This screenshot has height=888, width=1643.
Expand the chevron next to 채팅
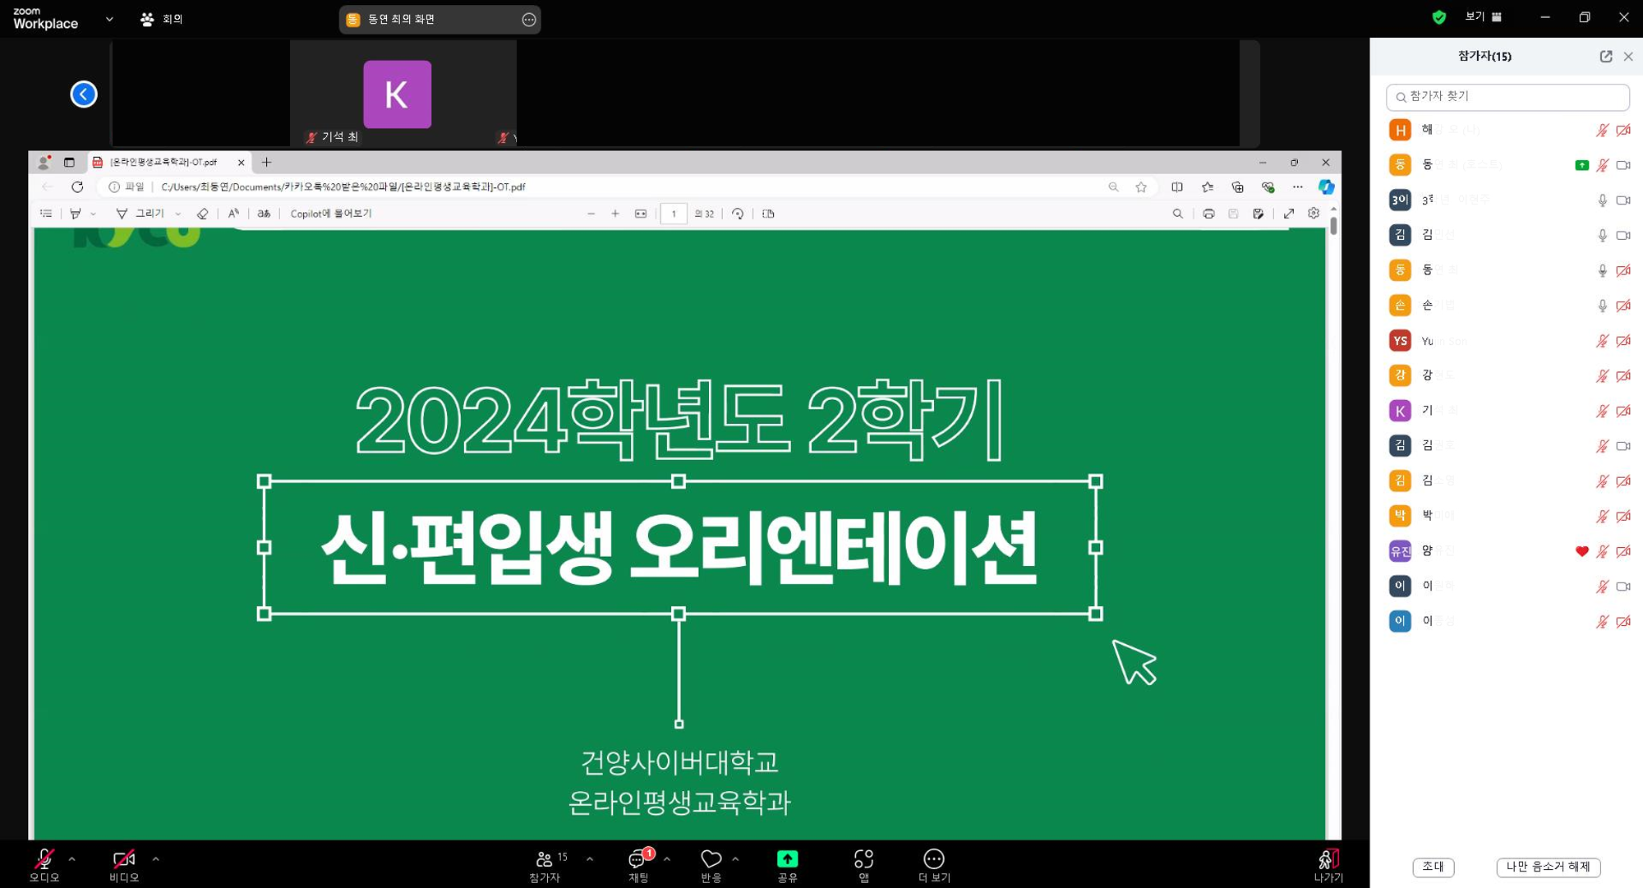click(667, 859)
